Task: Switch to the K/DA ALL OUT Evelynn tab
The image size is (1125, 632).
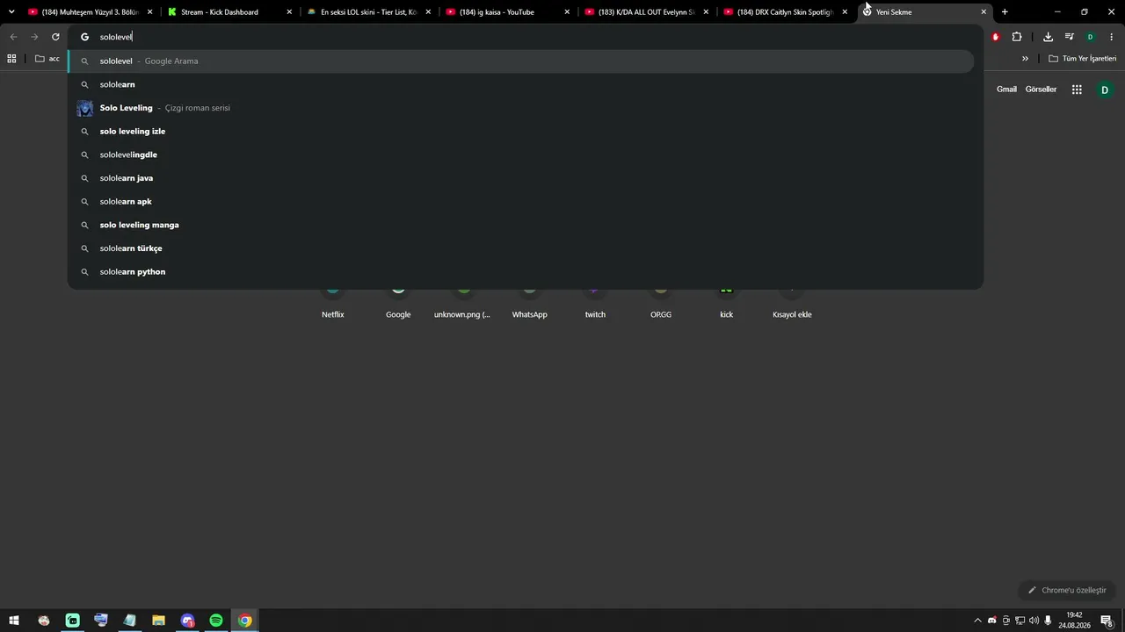Action: [x=646, y=12]
